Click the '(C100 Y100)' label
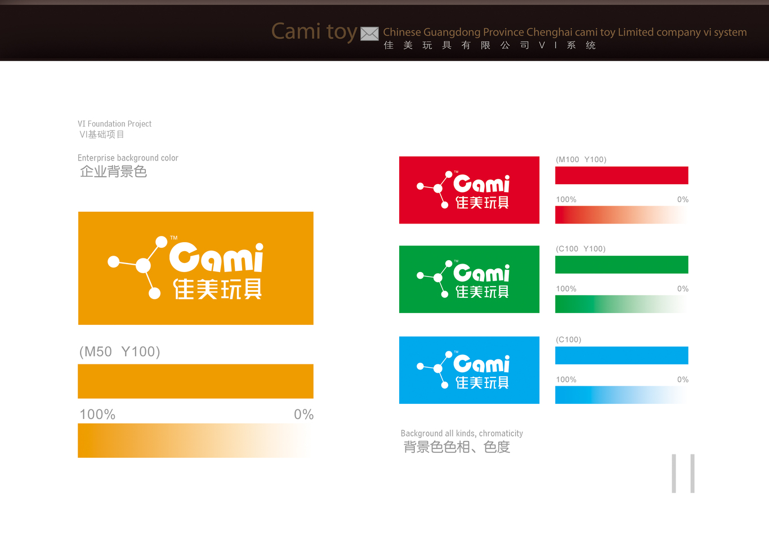 580,249
